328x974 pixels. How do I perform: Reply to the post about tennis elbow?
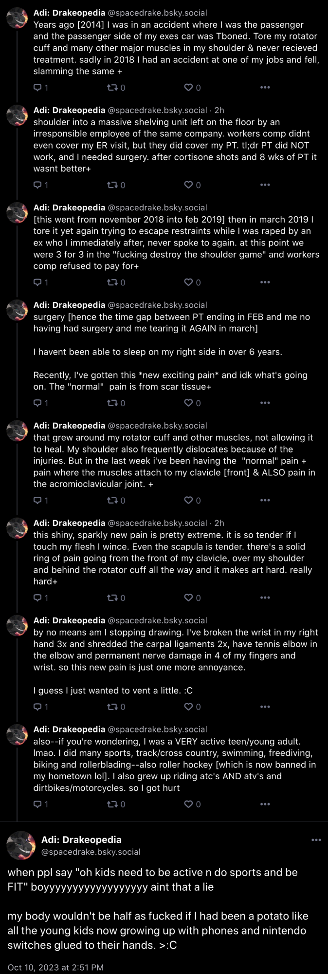[x=40, y=707]
